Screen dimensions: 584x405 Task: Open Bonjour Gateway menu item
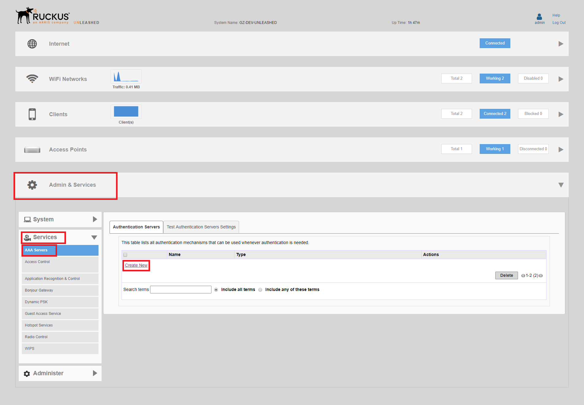click(x=60, y=290)
